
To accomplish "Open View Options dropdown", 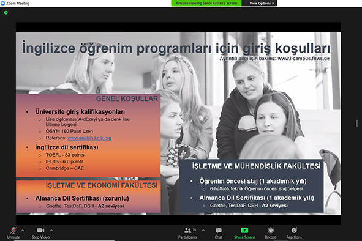I will point(260,3).
